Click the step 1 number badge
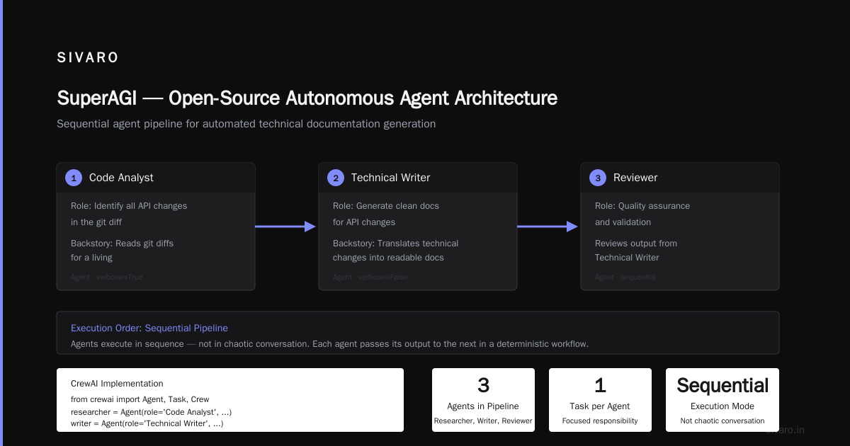Viewport: 850px width, 446px height. pyautogui.click(x=74, y=178)
